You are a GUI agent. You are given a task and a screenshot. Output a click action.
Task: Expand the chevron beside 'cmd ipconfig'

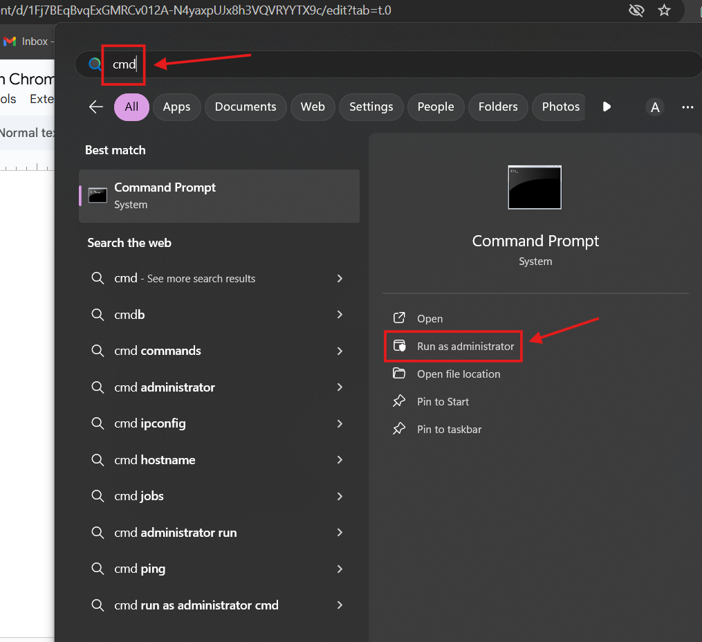point(340,423)
